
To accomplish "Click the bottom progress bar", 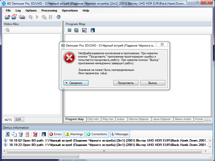I will 41,156.
